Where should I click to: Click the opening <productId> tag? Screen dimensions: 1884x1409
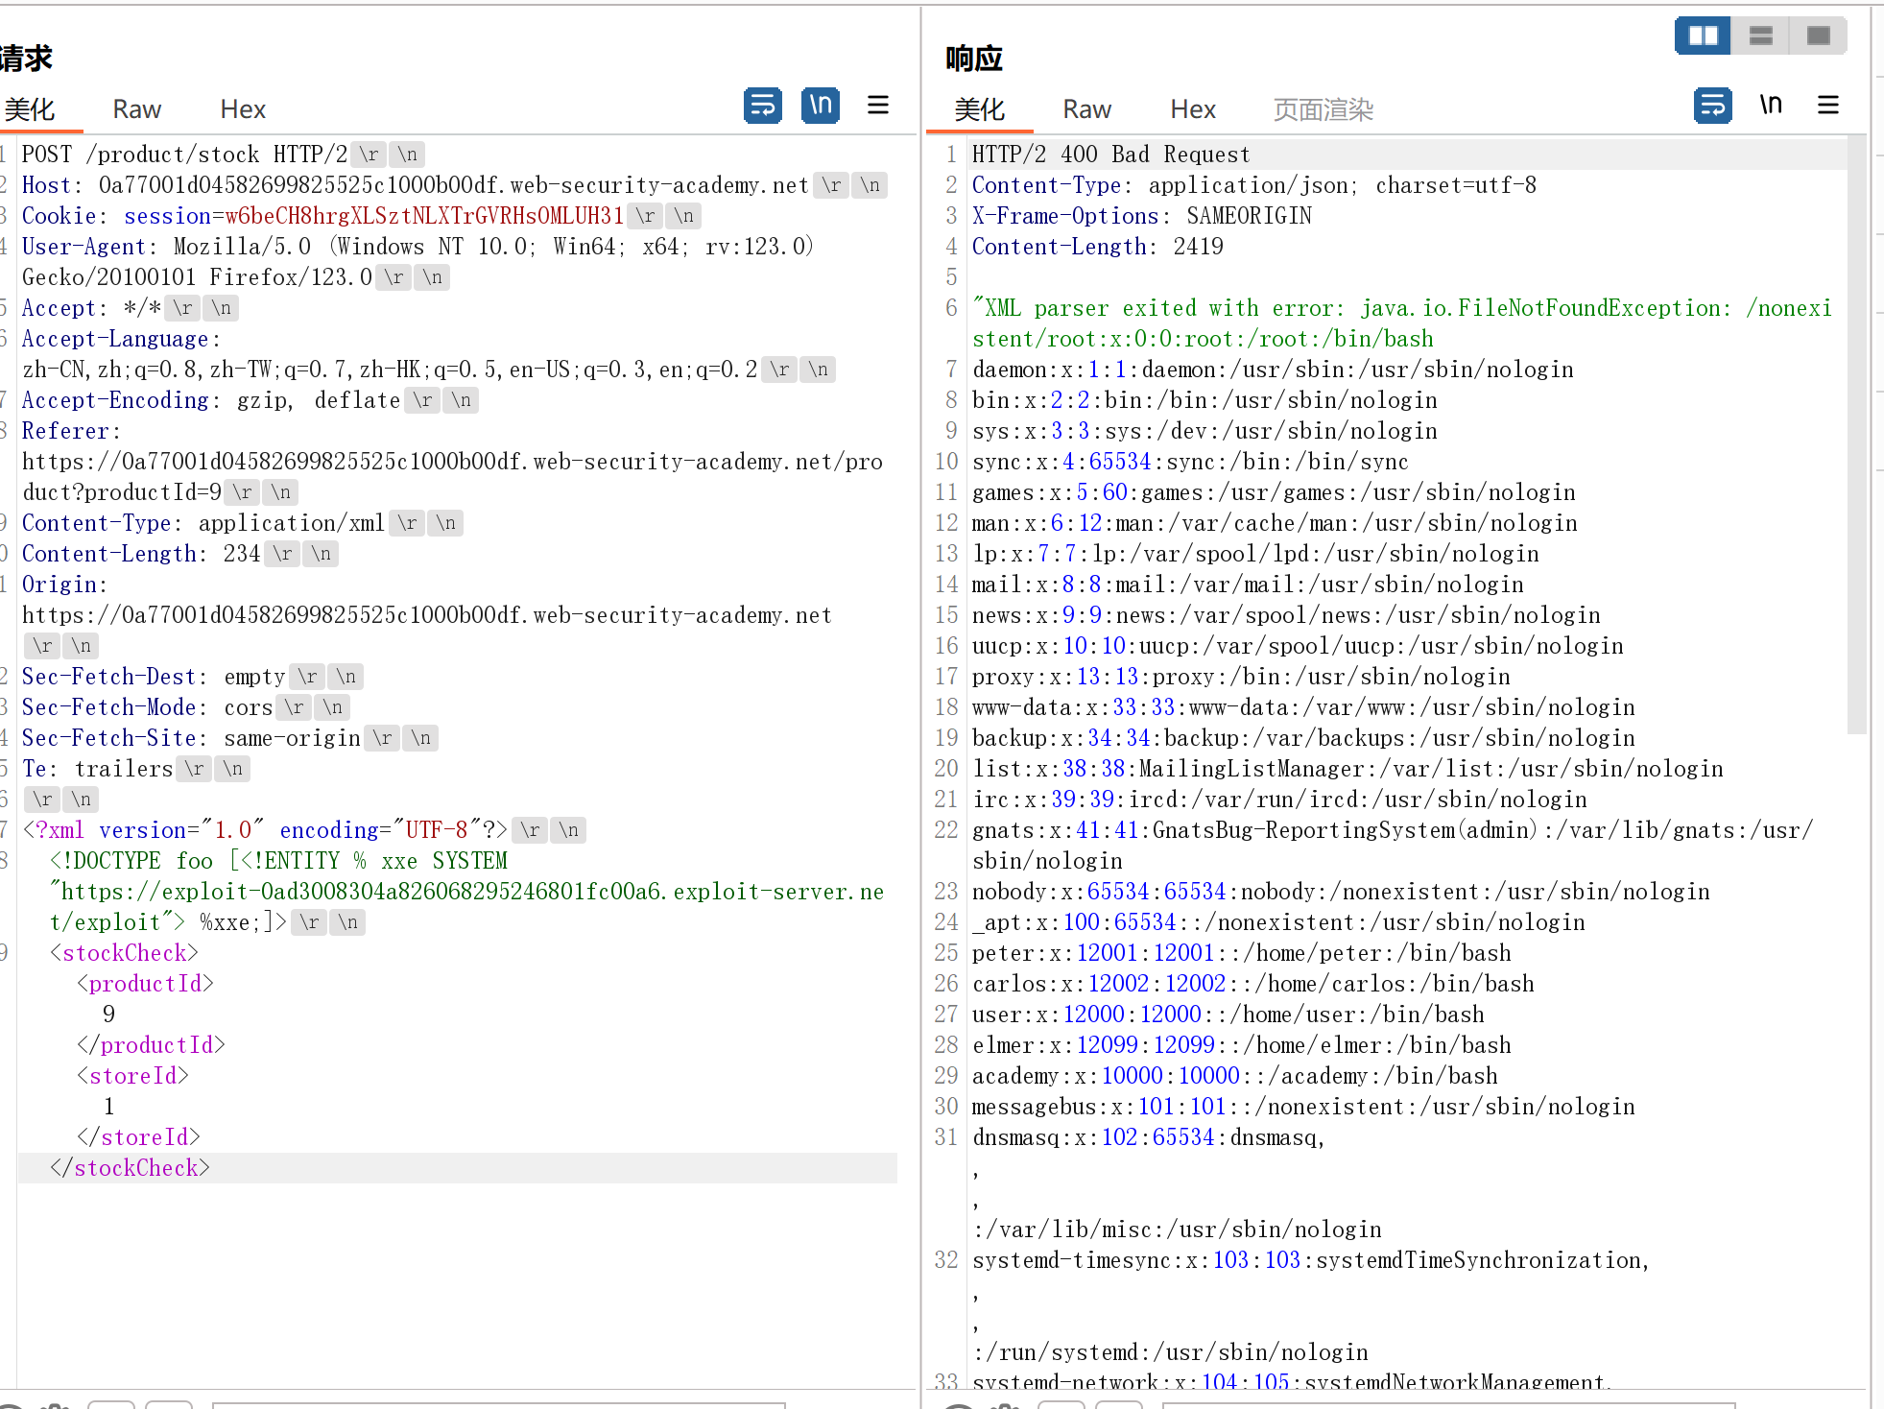[x=145, y=984]
